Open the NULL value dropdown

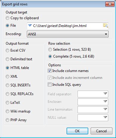point(93,118)
